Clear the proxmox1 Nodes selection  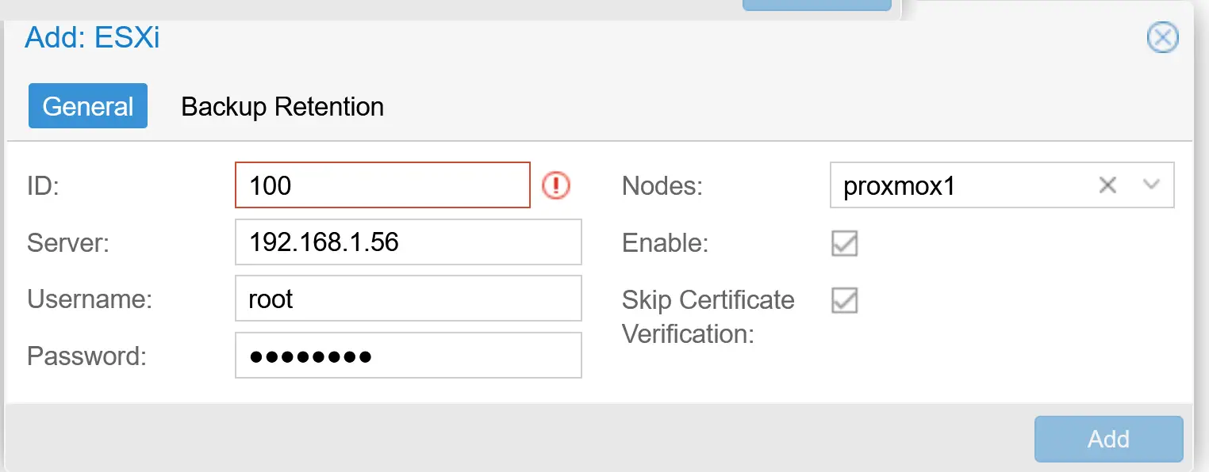tap(1107, 185)
